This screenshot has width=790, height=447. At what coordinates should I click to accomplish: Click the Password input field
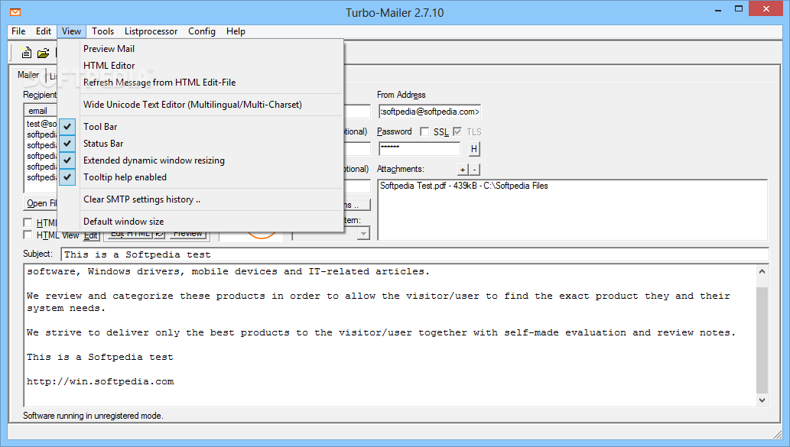(419, 148)
